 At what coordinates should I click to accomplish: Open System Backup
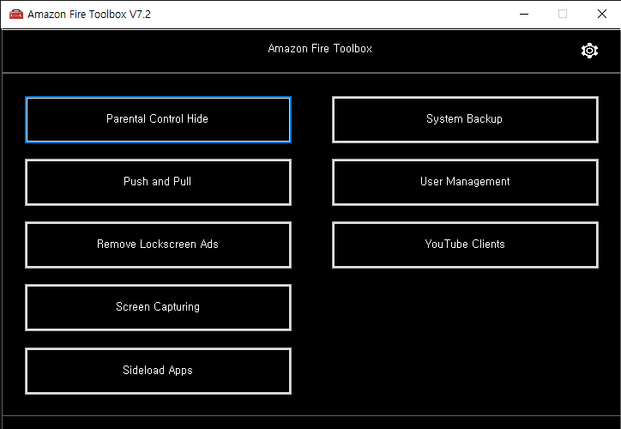point(465,119)
